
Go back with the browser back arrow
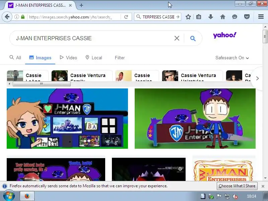point(7,17)
